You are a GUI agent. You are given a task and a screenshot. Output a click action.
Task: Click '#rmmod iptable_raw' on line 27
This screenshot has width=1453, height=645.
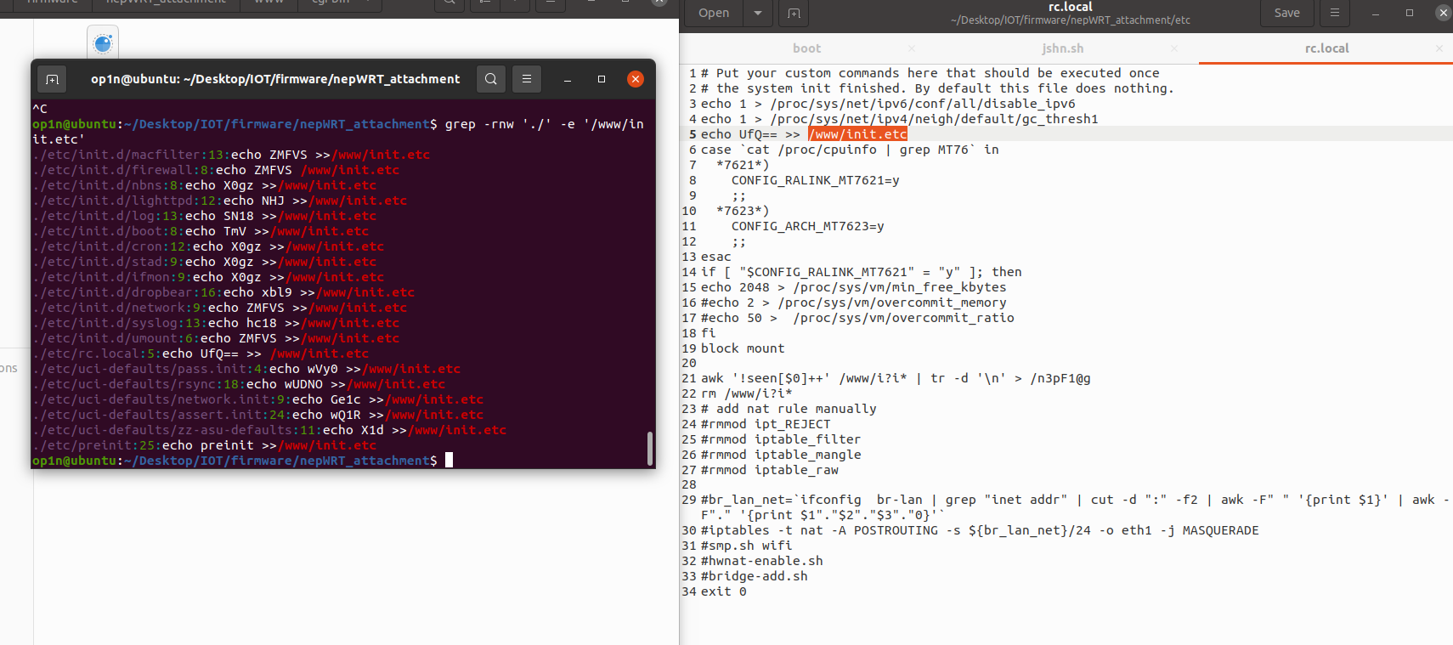click(769, 470)
